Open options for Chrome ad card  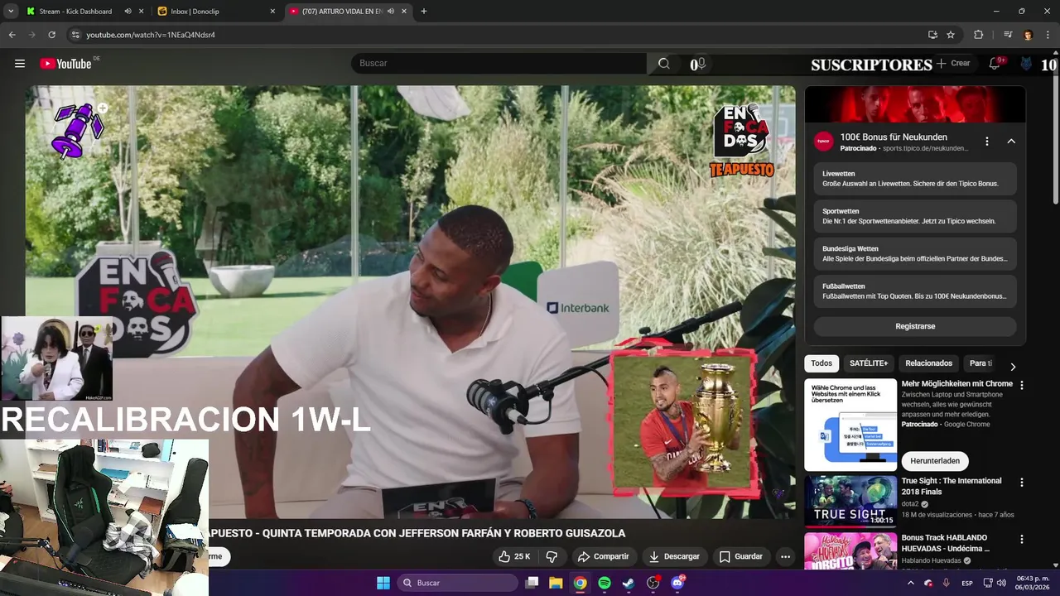coord(1021,385)
